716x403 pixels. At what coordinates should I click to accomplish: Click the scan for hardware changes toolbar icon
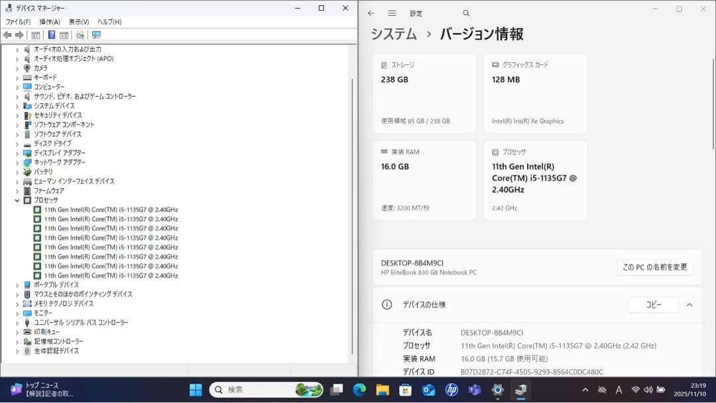(x=81, y=34)
